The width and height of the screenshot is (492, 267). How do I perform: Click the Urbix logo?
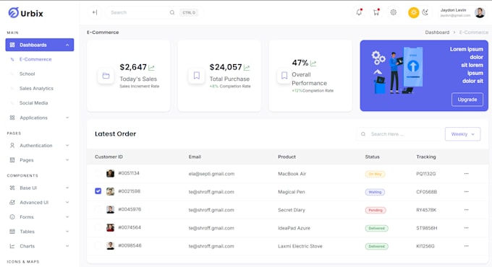point(26,13)
